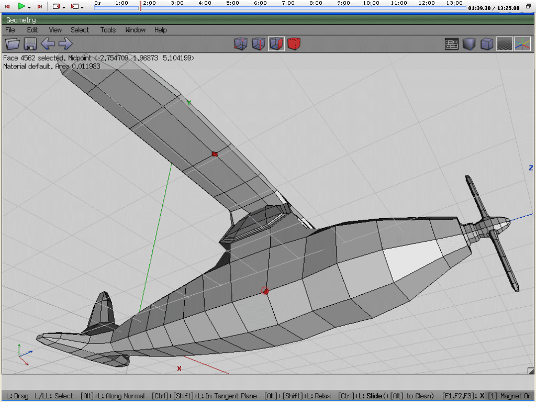Toggle orthographic or perspective view cube
Screen dimensions: 536x402
point(487,44)
